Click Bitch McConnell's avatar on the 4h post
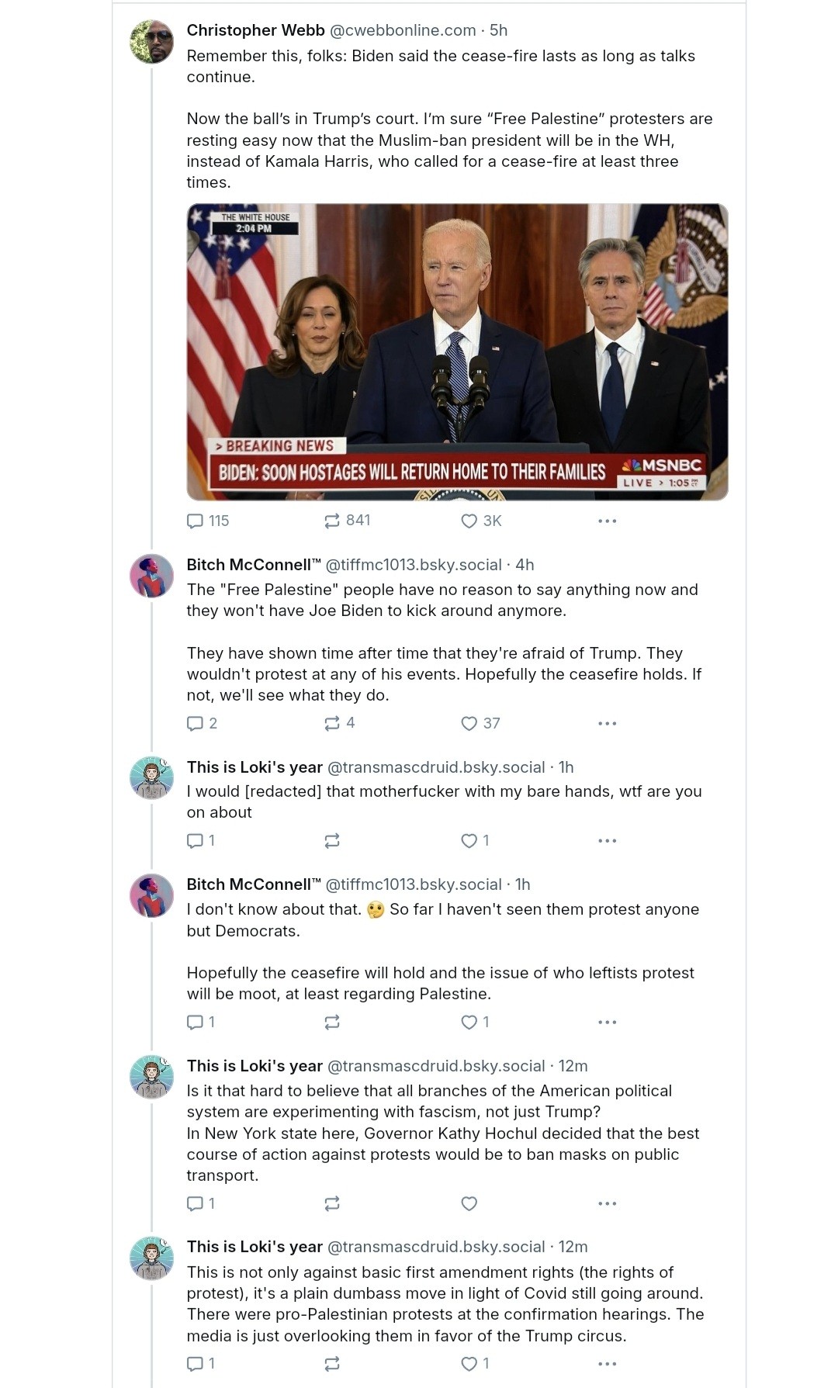This screenshot has width=838, height=1388. (151, 576)
